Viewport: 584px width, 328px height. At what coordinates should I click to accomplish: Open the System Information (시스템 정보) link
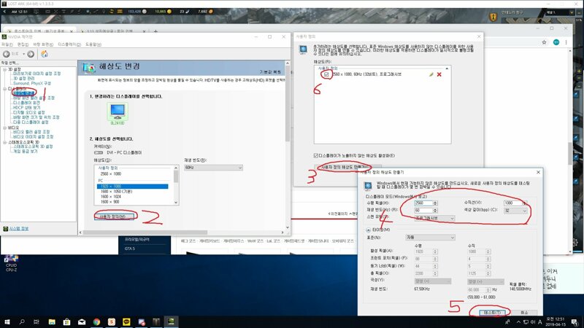pyautogui.click(x=19, y=229)
